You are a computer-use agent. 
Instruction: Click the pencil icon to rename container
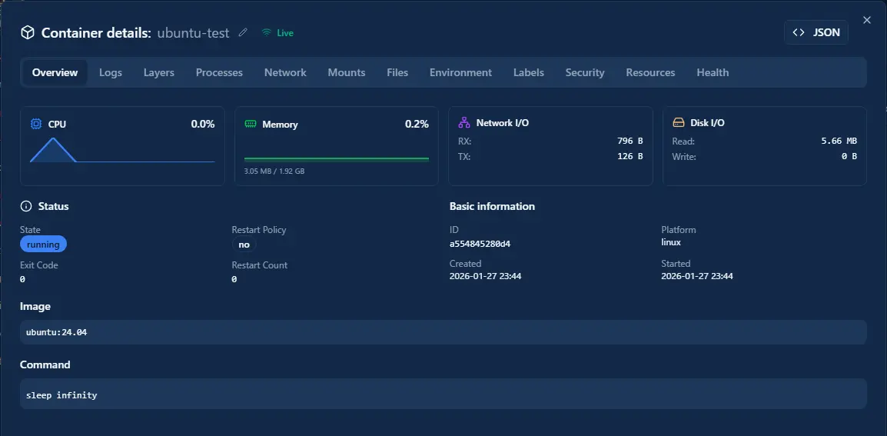[244, 32]
